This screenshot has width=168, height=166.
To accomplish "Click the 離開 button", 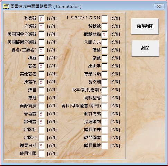I will [x=146, y=48].
